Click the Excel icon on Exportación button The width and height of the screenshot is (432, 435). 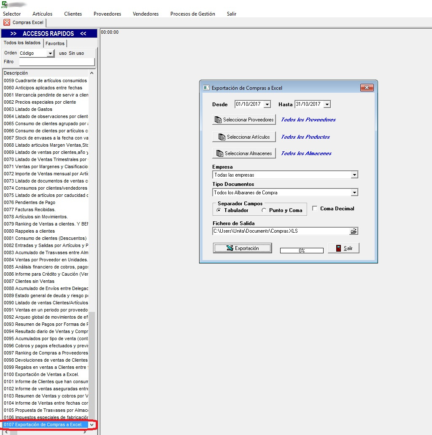230,248
